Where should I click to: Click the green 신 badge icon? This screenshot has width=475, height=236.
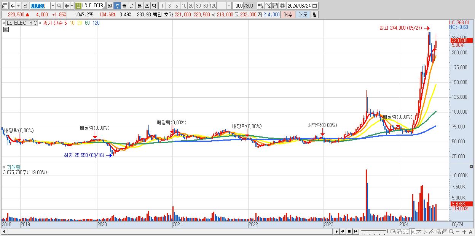78,6
